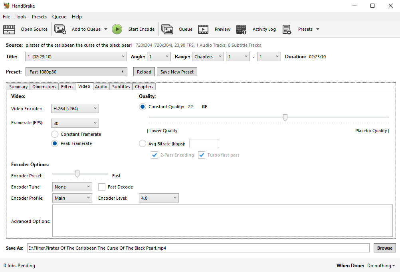This screenshot has width=400, height=272.
Task: Click the Constant Quality slider handle
Action: point(285,118)
